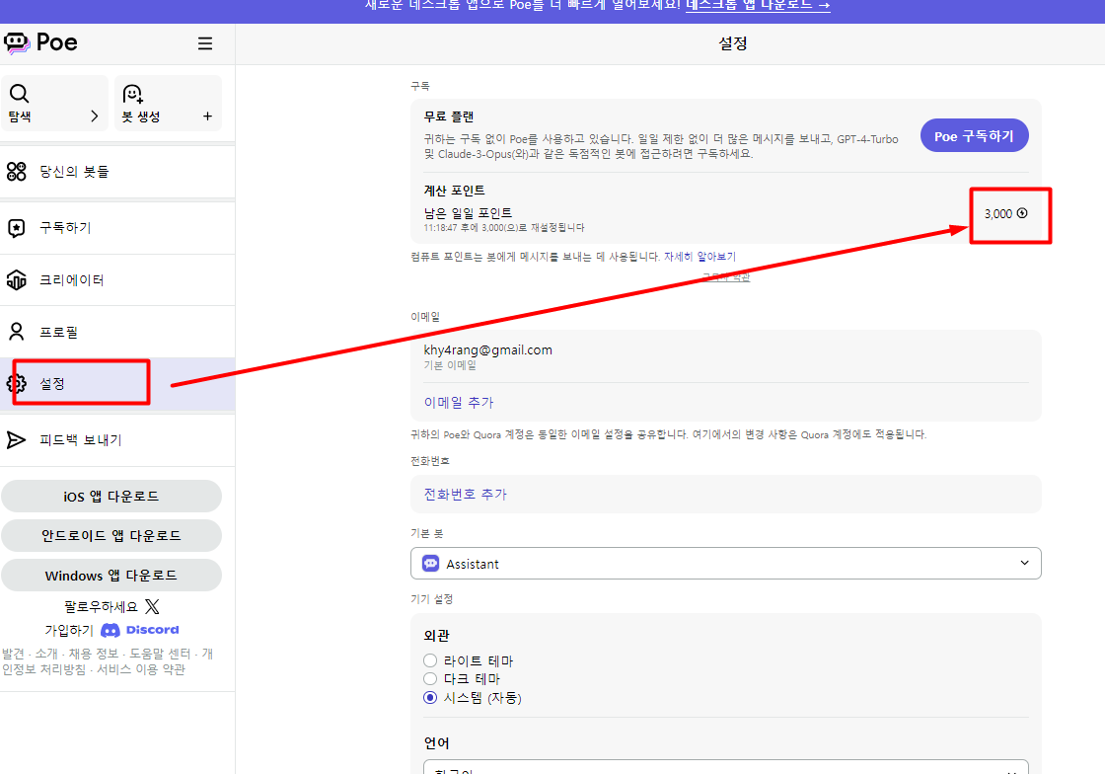Open 당신의 봇들 menu item

[x=117, y=172]
